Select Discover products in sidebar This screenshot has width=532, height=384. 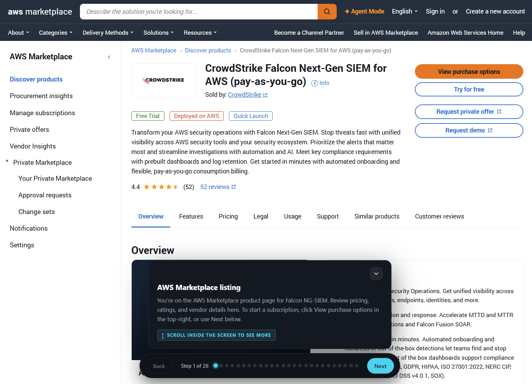36,79
